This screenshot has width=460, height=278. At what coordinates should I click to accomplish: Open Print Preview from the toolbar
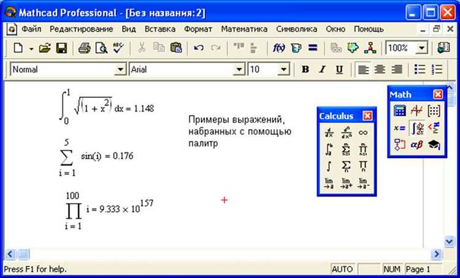(101, 48)
